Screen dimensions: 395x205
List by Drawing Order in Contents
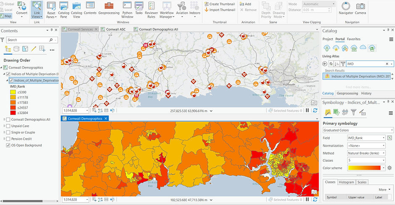(x=8, y=49)
